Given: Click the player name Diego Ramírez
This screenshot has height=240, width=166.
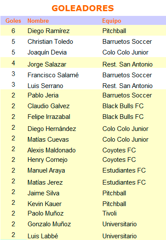Looking at the screenshot, I should coord(49,31).
